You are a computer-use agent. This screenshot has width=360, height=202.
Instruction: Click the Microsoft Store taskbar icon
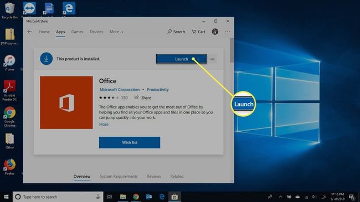[x=174, y=196]
